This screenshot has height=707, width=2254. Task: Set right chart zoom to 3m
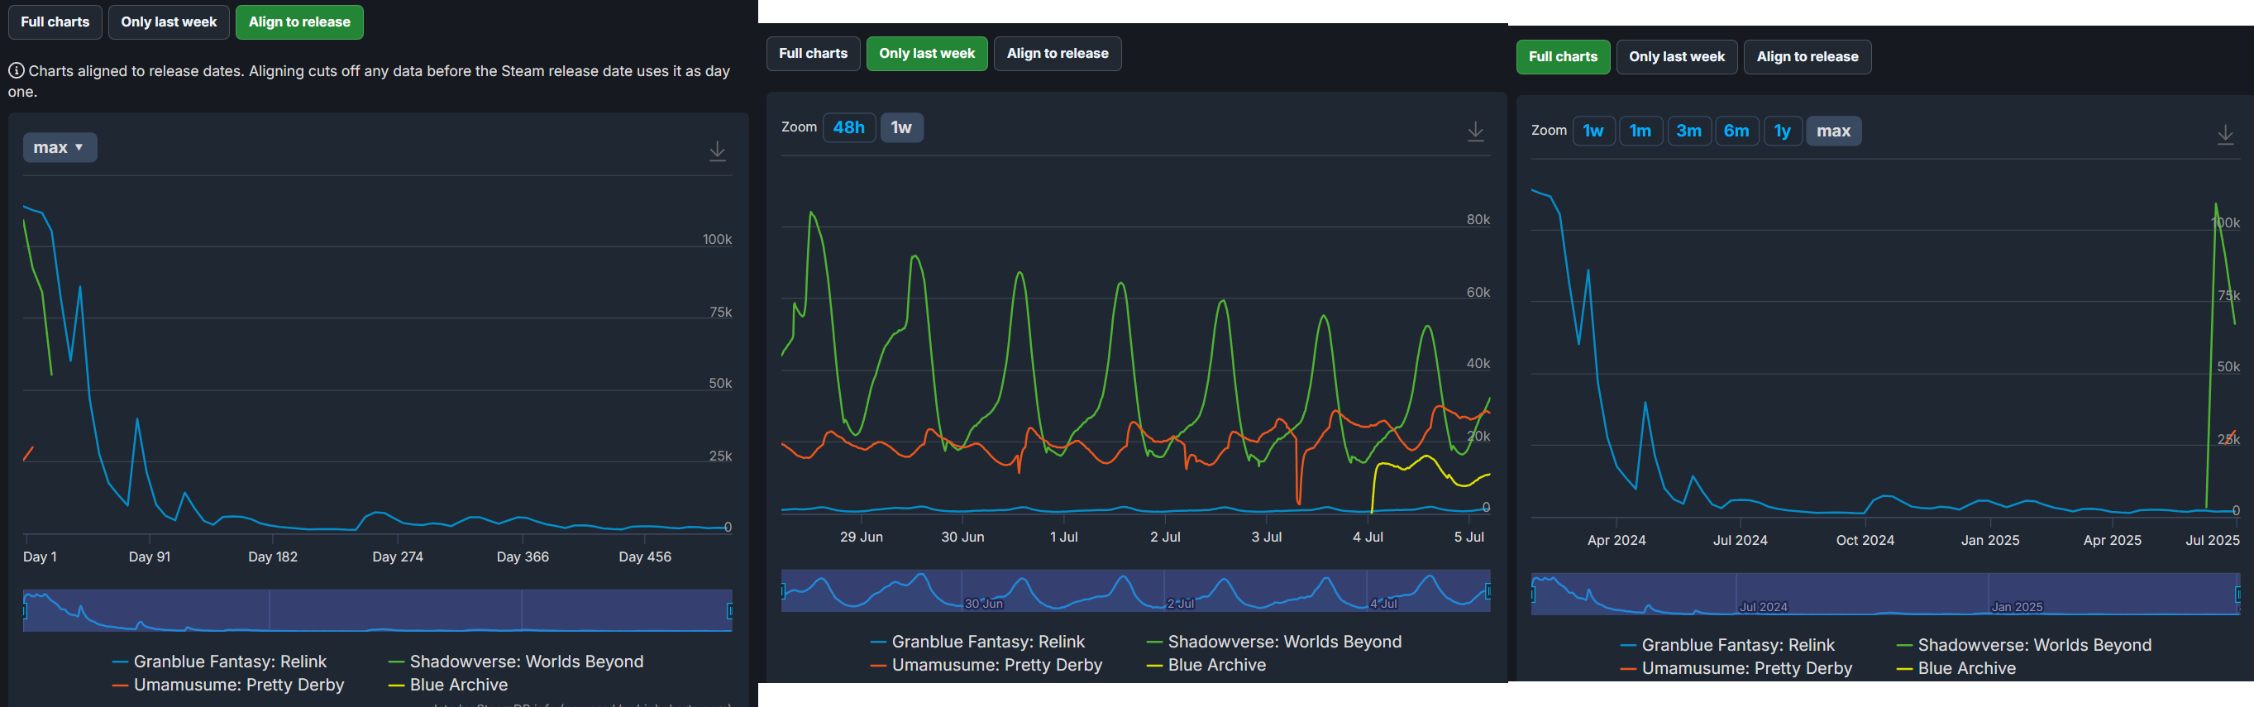pos(1688,131)
